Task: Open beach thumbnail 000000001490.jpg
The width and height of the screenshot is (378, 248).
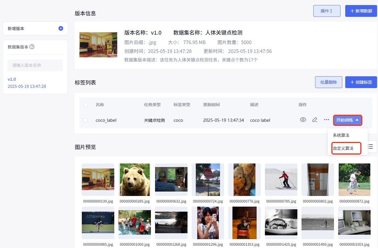Action: [x=318, y=223]
